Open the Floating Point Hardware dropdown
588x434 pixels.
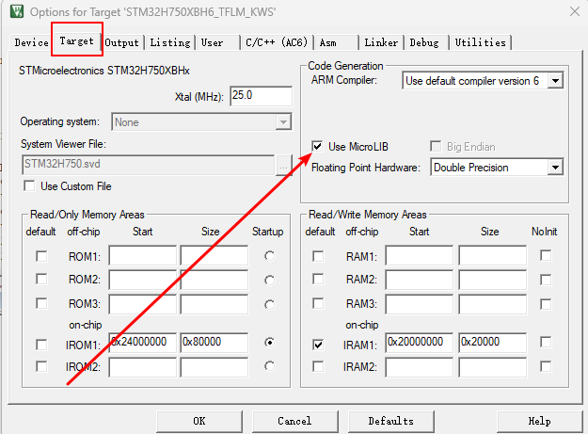(497, 168)
